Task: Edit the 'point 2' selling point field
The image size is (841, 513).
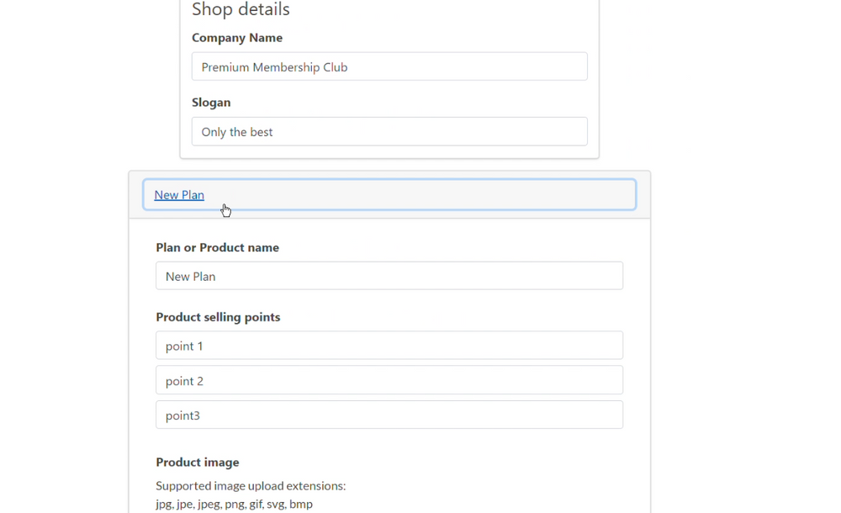Action: pos(389,380)
